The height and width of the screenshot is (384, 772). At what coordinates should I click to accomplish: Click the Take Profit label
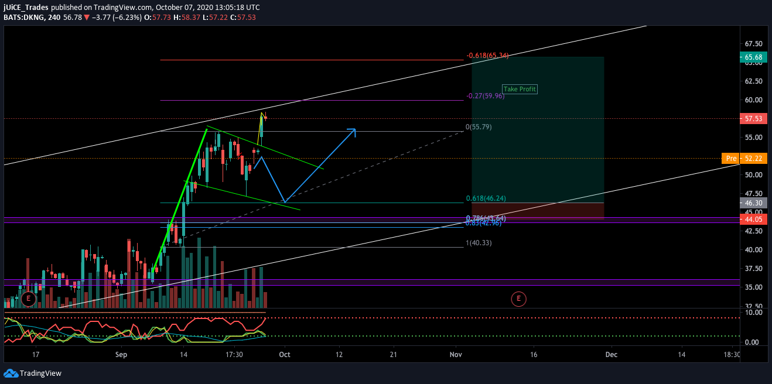tap(520, 89)
